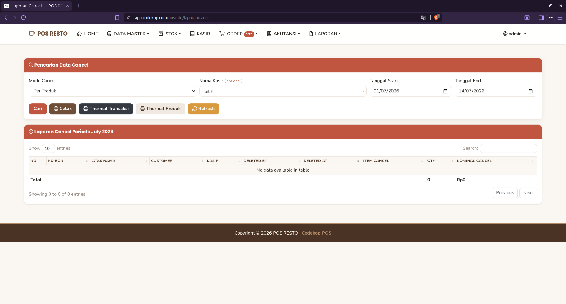Change the Show entries count field

pyautogui.click(x=48, y=149)
